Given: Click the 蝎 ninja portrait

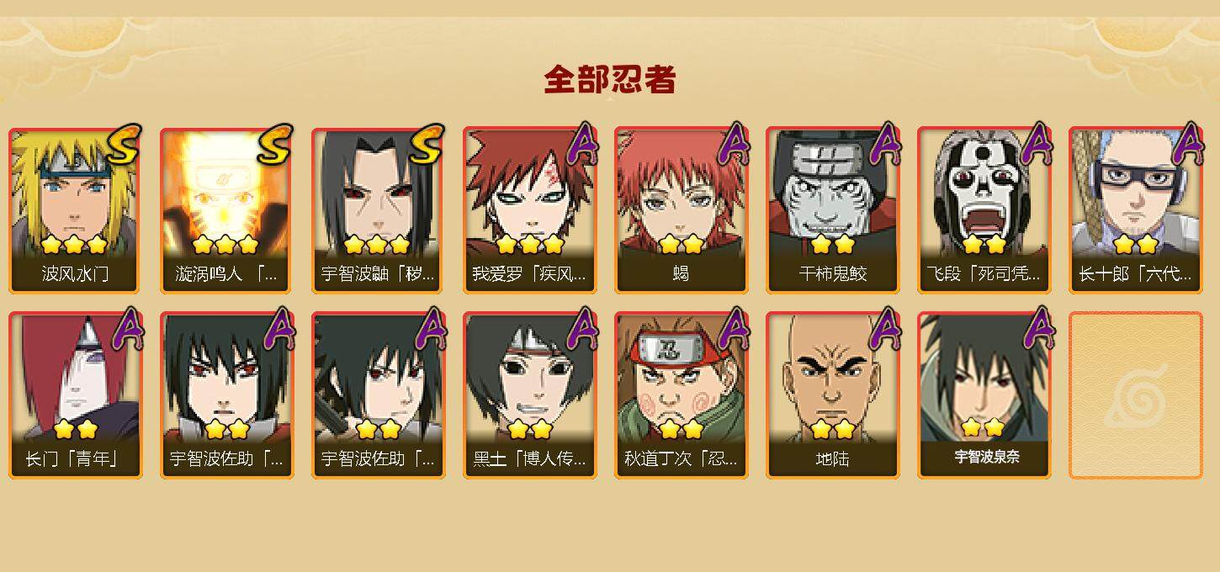Looking at the screenshot, I should click(x=682, y=210).
